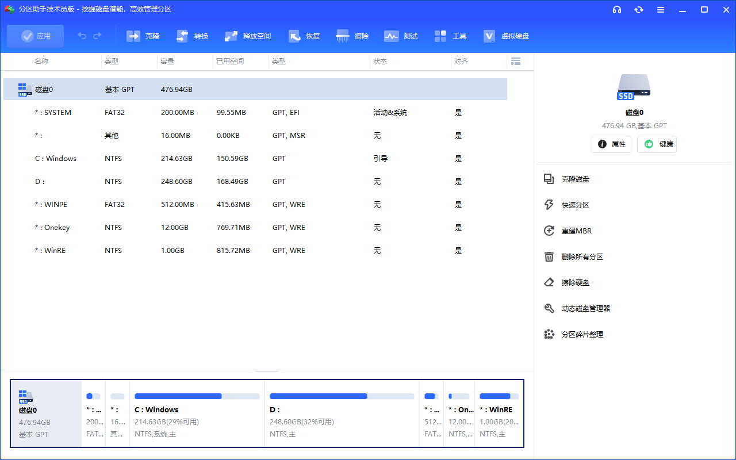Viewport: 736px width, 460px height.
Task: Choose 重建MBR (Rebuild MBR) option
Action: point(568,231)
